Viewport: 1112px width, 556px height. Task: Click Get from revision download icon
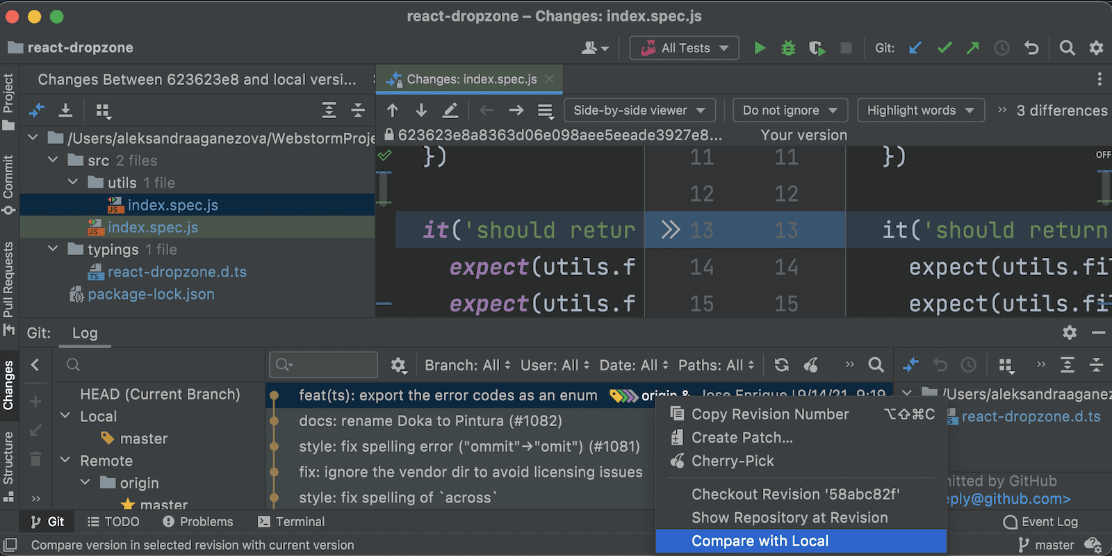pyautogui.click(x=65, y=111)
